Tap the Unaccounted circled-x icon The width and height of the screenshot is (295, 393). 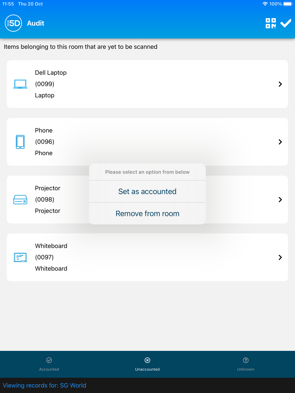(147, 360)
